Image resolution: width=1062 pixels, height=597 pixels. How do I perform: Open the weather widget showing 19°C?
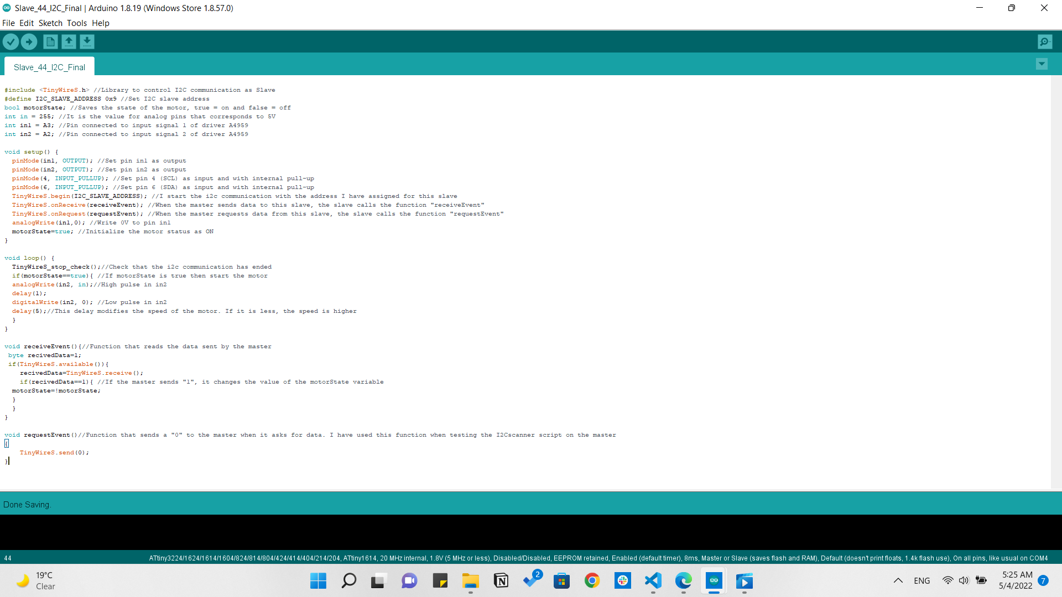[37, 580]
